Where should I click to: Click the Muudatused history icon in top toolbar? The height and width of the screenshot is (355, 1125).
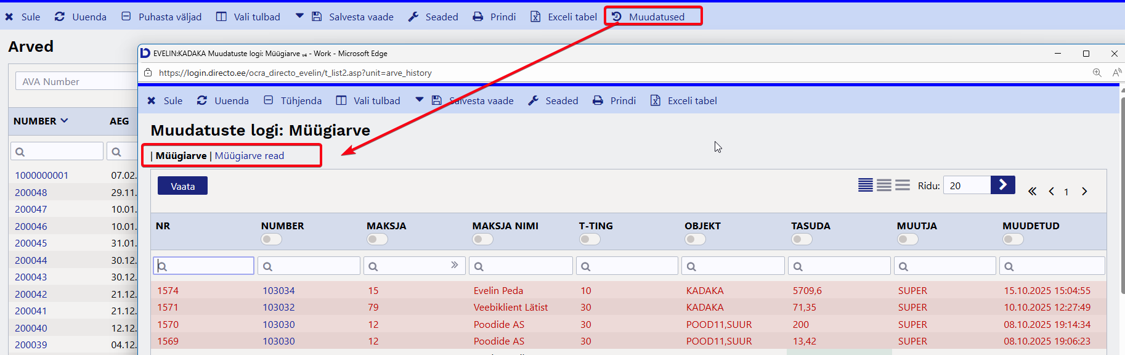[616, 17]
